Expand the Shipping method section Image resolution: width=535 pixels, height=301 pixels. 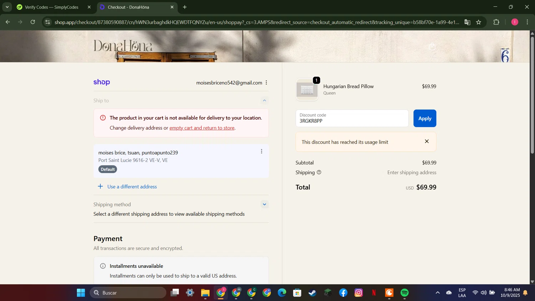tap(265, 204)
